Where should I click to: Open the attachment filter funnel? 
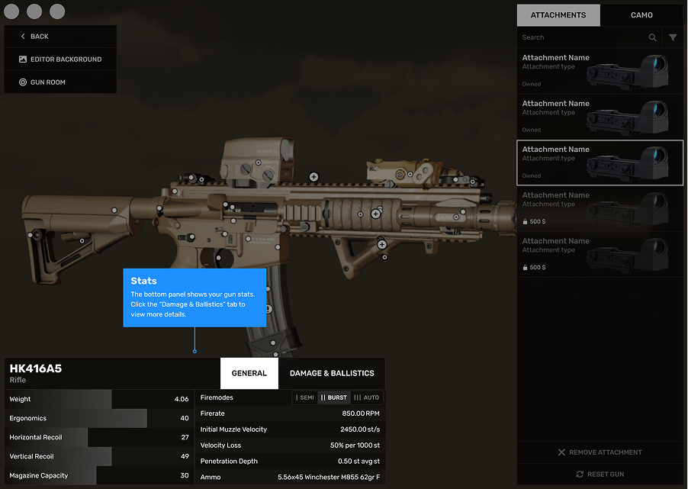[673, 37]
